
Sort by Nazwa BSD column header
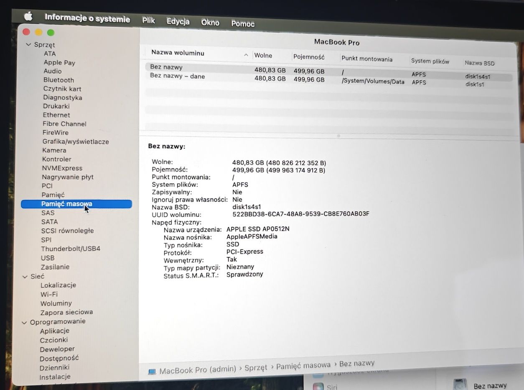coord(479,63)
